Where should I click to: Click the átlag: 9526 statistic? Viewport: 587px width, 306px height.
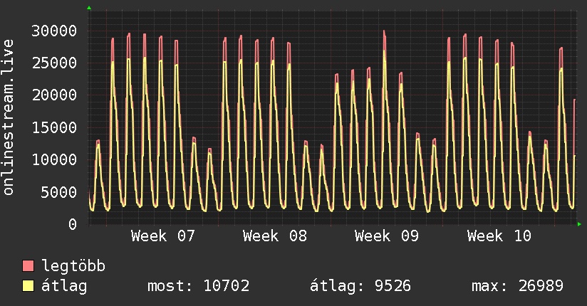click(360, 286)
